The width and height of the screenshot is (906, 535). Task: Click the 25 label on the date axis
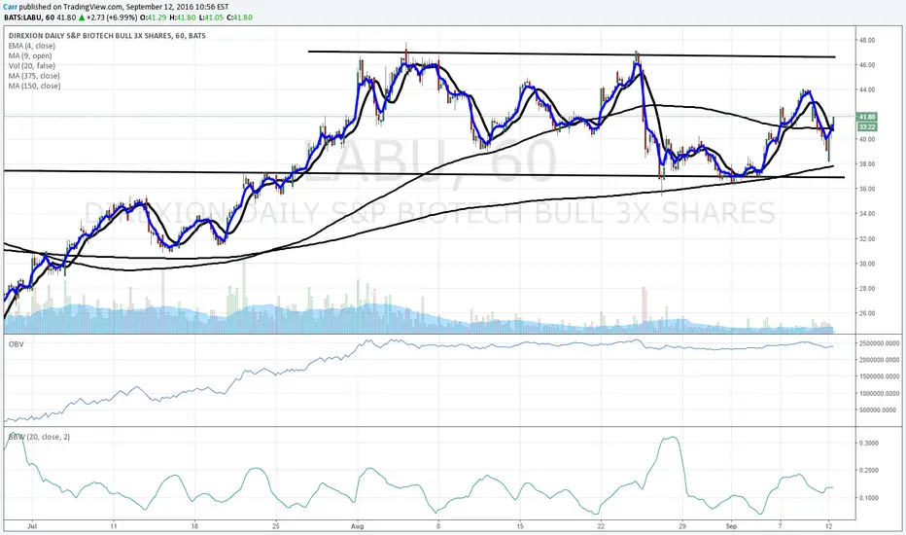276,527
